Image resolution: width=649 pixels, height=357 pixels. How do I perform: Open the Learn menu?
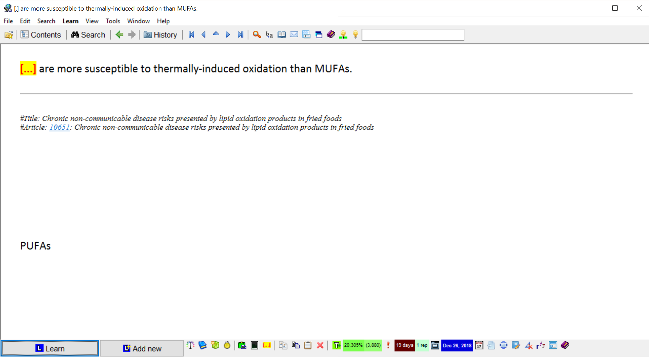click(70, 21)
